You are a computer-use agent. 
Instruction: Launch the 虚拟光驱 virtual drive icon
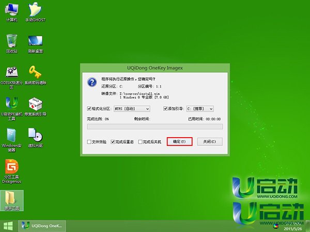(x=35, y=138)
